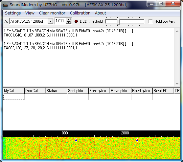Increase center frequency with the up arrow

tap(69, 20)
